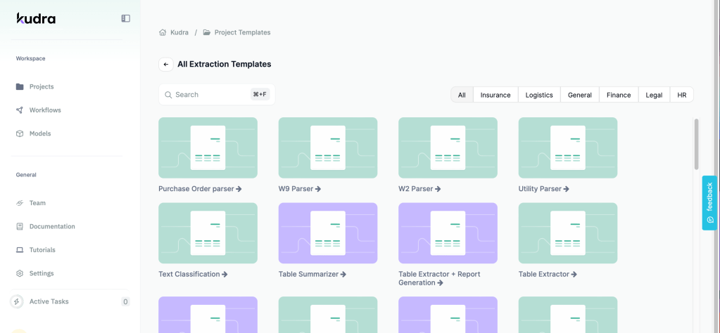Open the W2 Parser thumbnail

[x=448, y=148]
